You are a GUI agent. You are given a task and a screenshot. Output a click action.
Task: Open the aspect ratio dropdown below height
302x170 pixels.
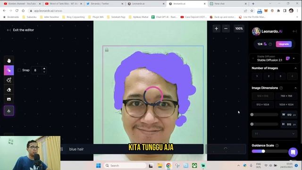point(275,134)
